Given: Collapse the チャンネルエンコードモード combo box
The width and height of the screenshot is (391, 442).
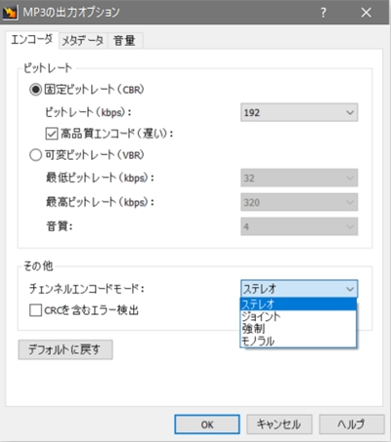Looking at the screenshot, I should click(299, 289).
